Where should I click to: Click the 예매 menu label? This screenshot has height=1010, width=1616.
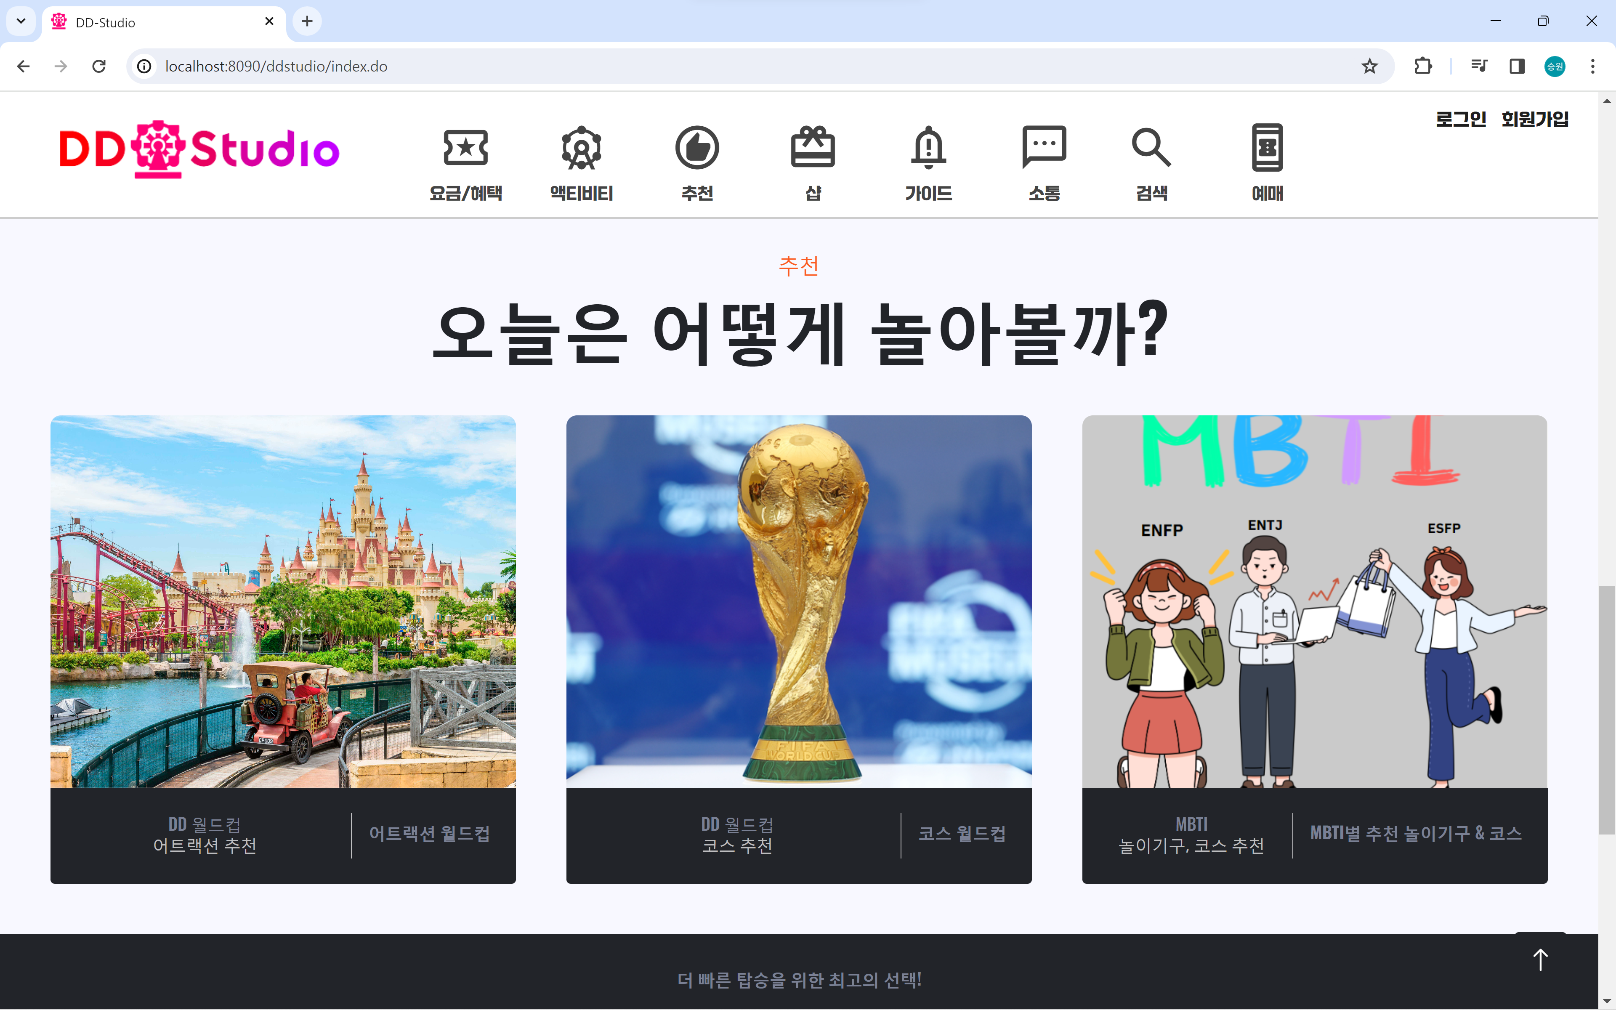[x=1267, y=193]
